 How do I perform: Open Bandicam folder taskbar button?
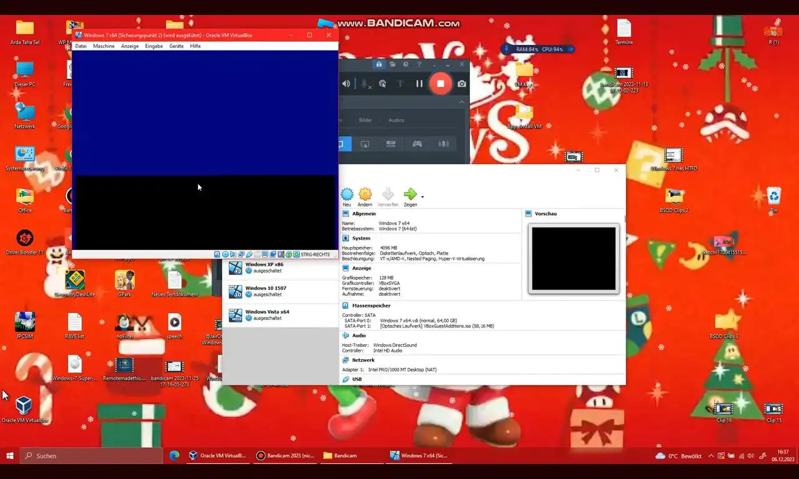pyautogui.click(x=353, y=456)
